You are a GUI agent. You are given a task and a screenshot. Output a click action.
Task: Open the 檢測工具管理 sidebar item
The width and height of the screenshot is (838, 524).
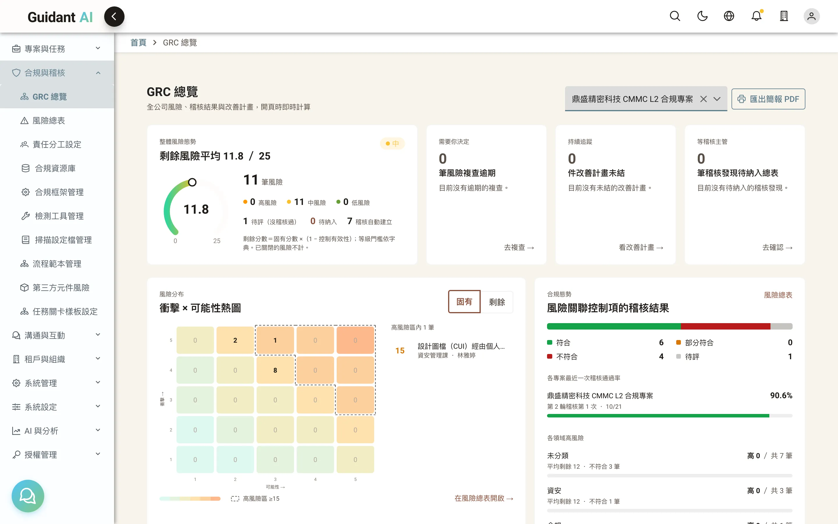coord(57,216)
